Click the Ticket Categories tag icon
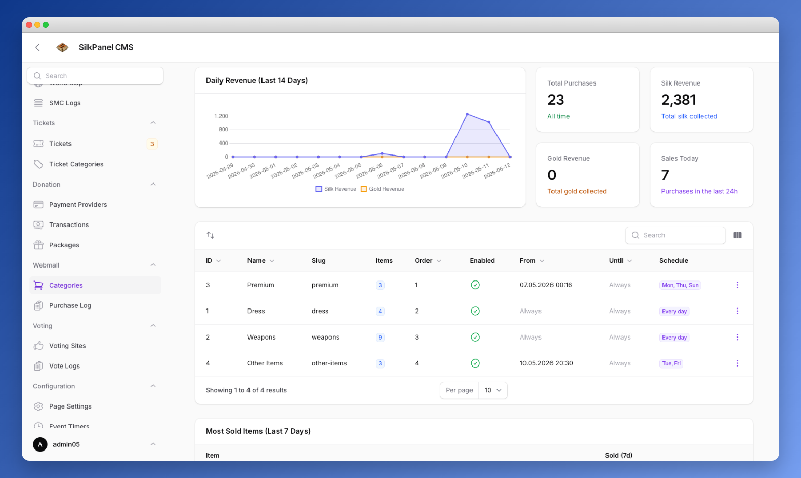 38,164
